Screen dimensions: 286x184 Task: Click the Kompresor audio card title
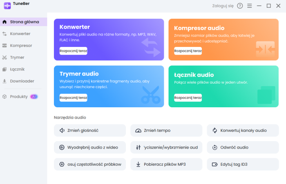(199, 28)
